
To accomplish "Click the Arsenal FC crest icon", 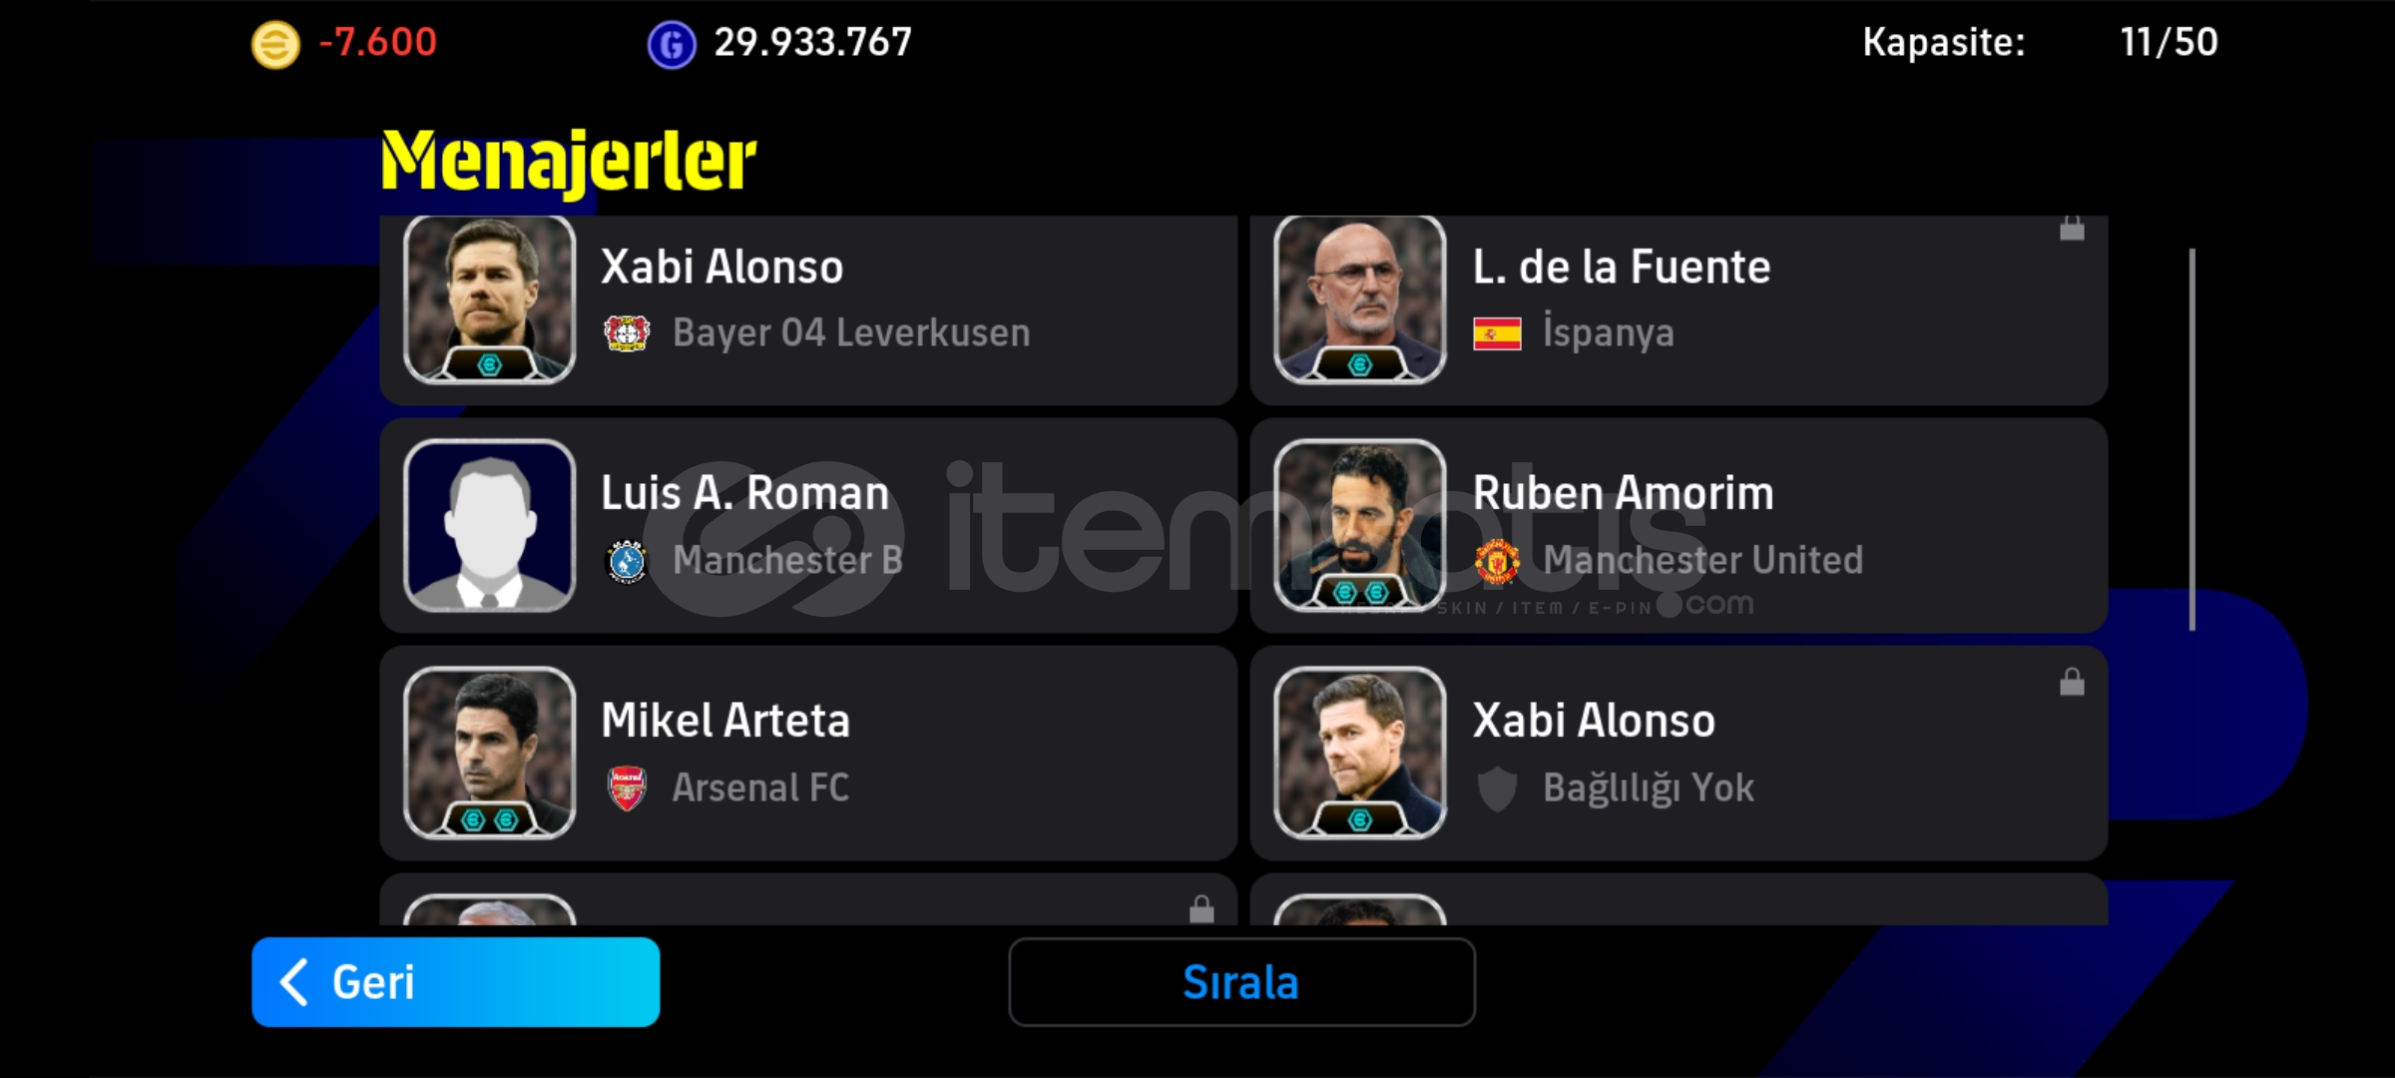I will coord(627,789).
